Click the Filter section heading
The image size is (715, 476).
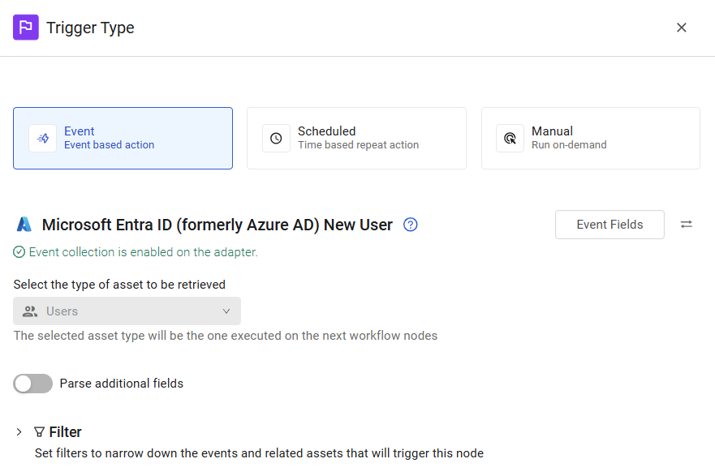pyautogui.click(x=65, y=432)
